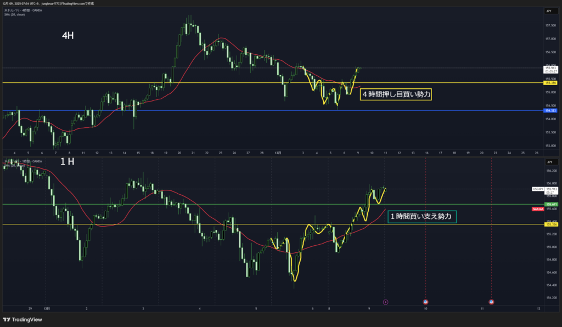Click the 1H text label on lower chart

tap(67, 162)
